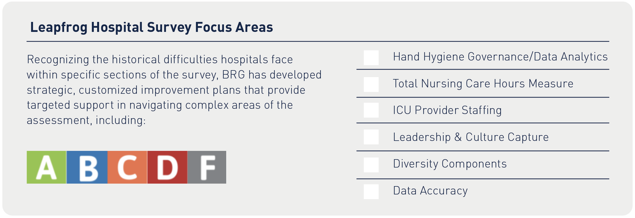635x218 pixels.
Task: Click the blue B grade tile
Action: 87,167
